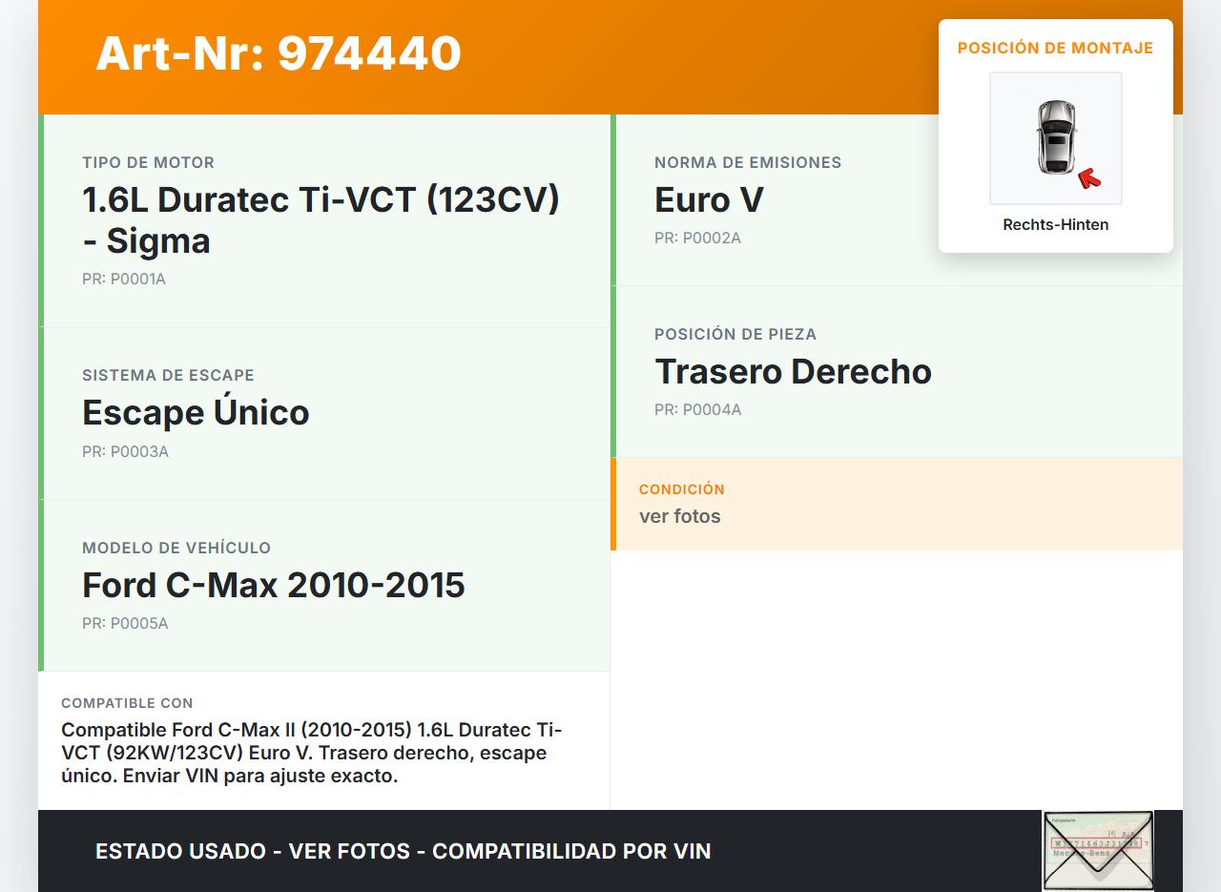
Task: Select the Ford C-Max 2010-2015 value
Action: point(274,585)
